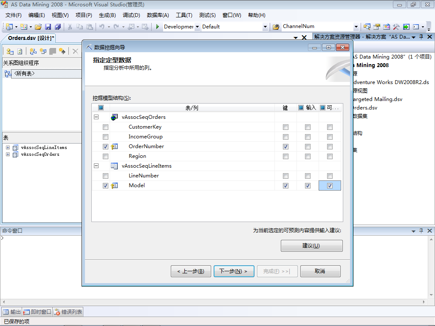Click the <所有表> diagram icon
This screenshot has width=435, height=326.
[8, 74]
